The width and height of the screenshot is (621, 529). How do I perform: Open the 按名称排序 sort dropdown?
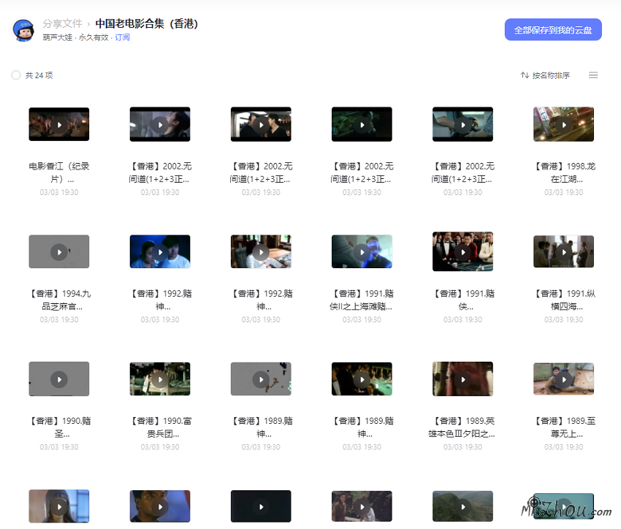coord(545,75)
